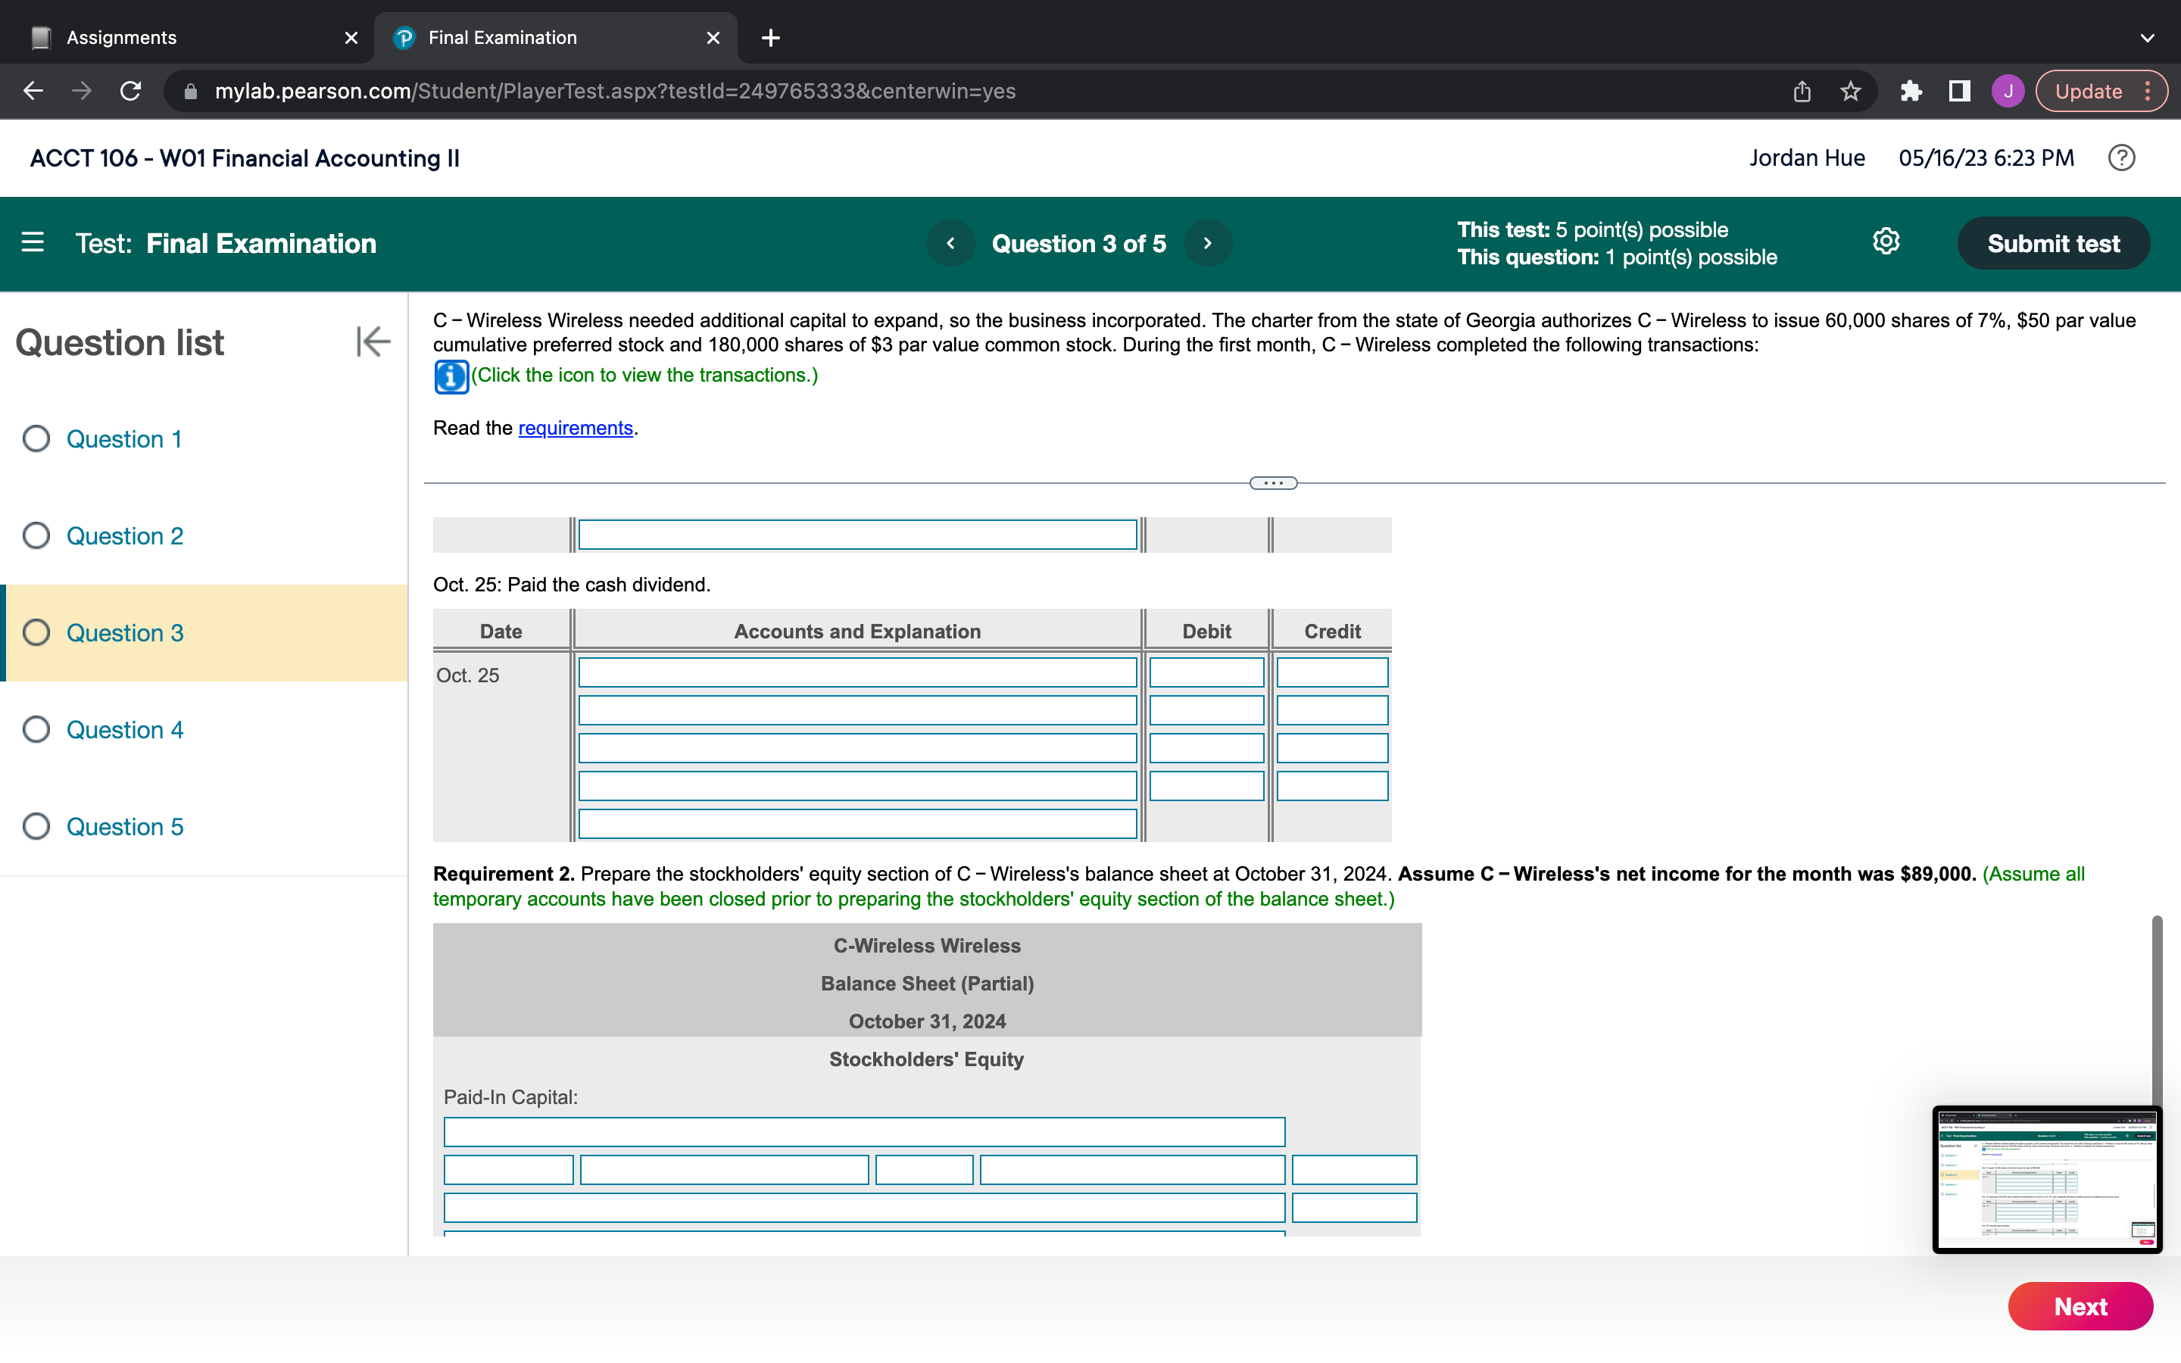Go to next question with right chevron

click(1208, 243)
